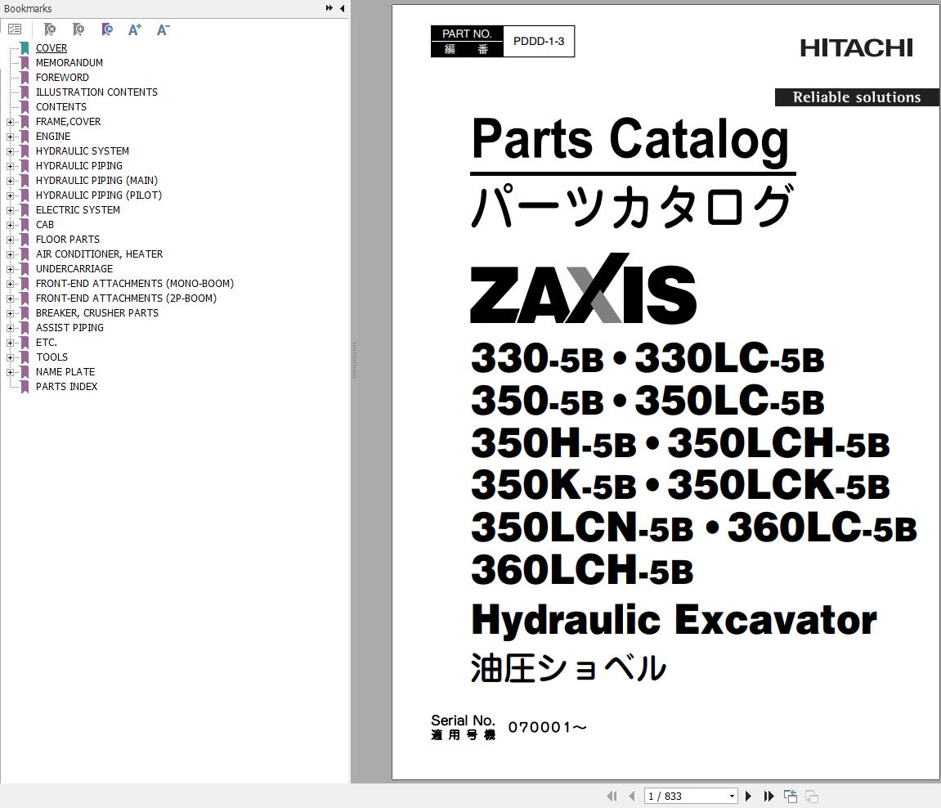The image size is (941, 808).
Task: Go to next page
Action: click(x=748, y=796)
